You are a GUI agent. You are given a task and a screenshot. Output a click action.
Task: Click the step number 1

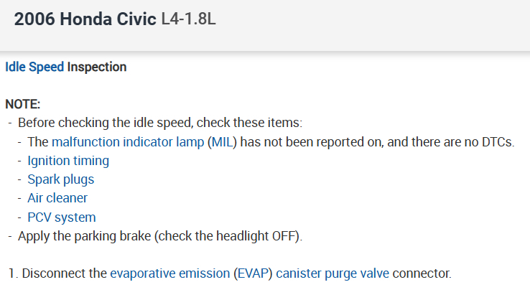[12, 273]
